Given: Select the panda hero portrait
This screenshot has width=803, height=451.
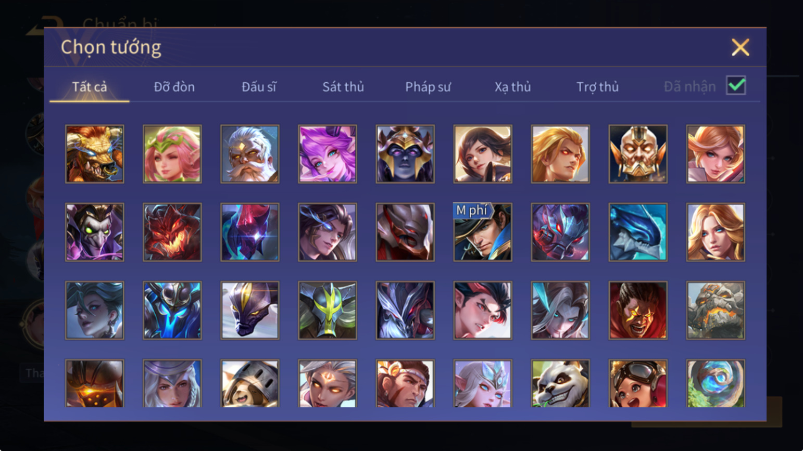Looking at the screenshot, I should tap(560, 383).
